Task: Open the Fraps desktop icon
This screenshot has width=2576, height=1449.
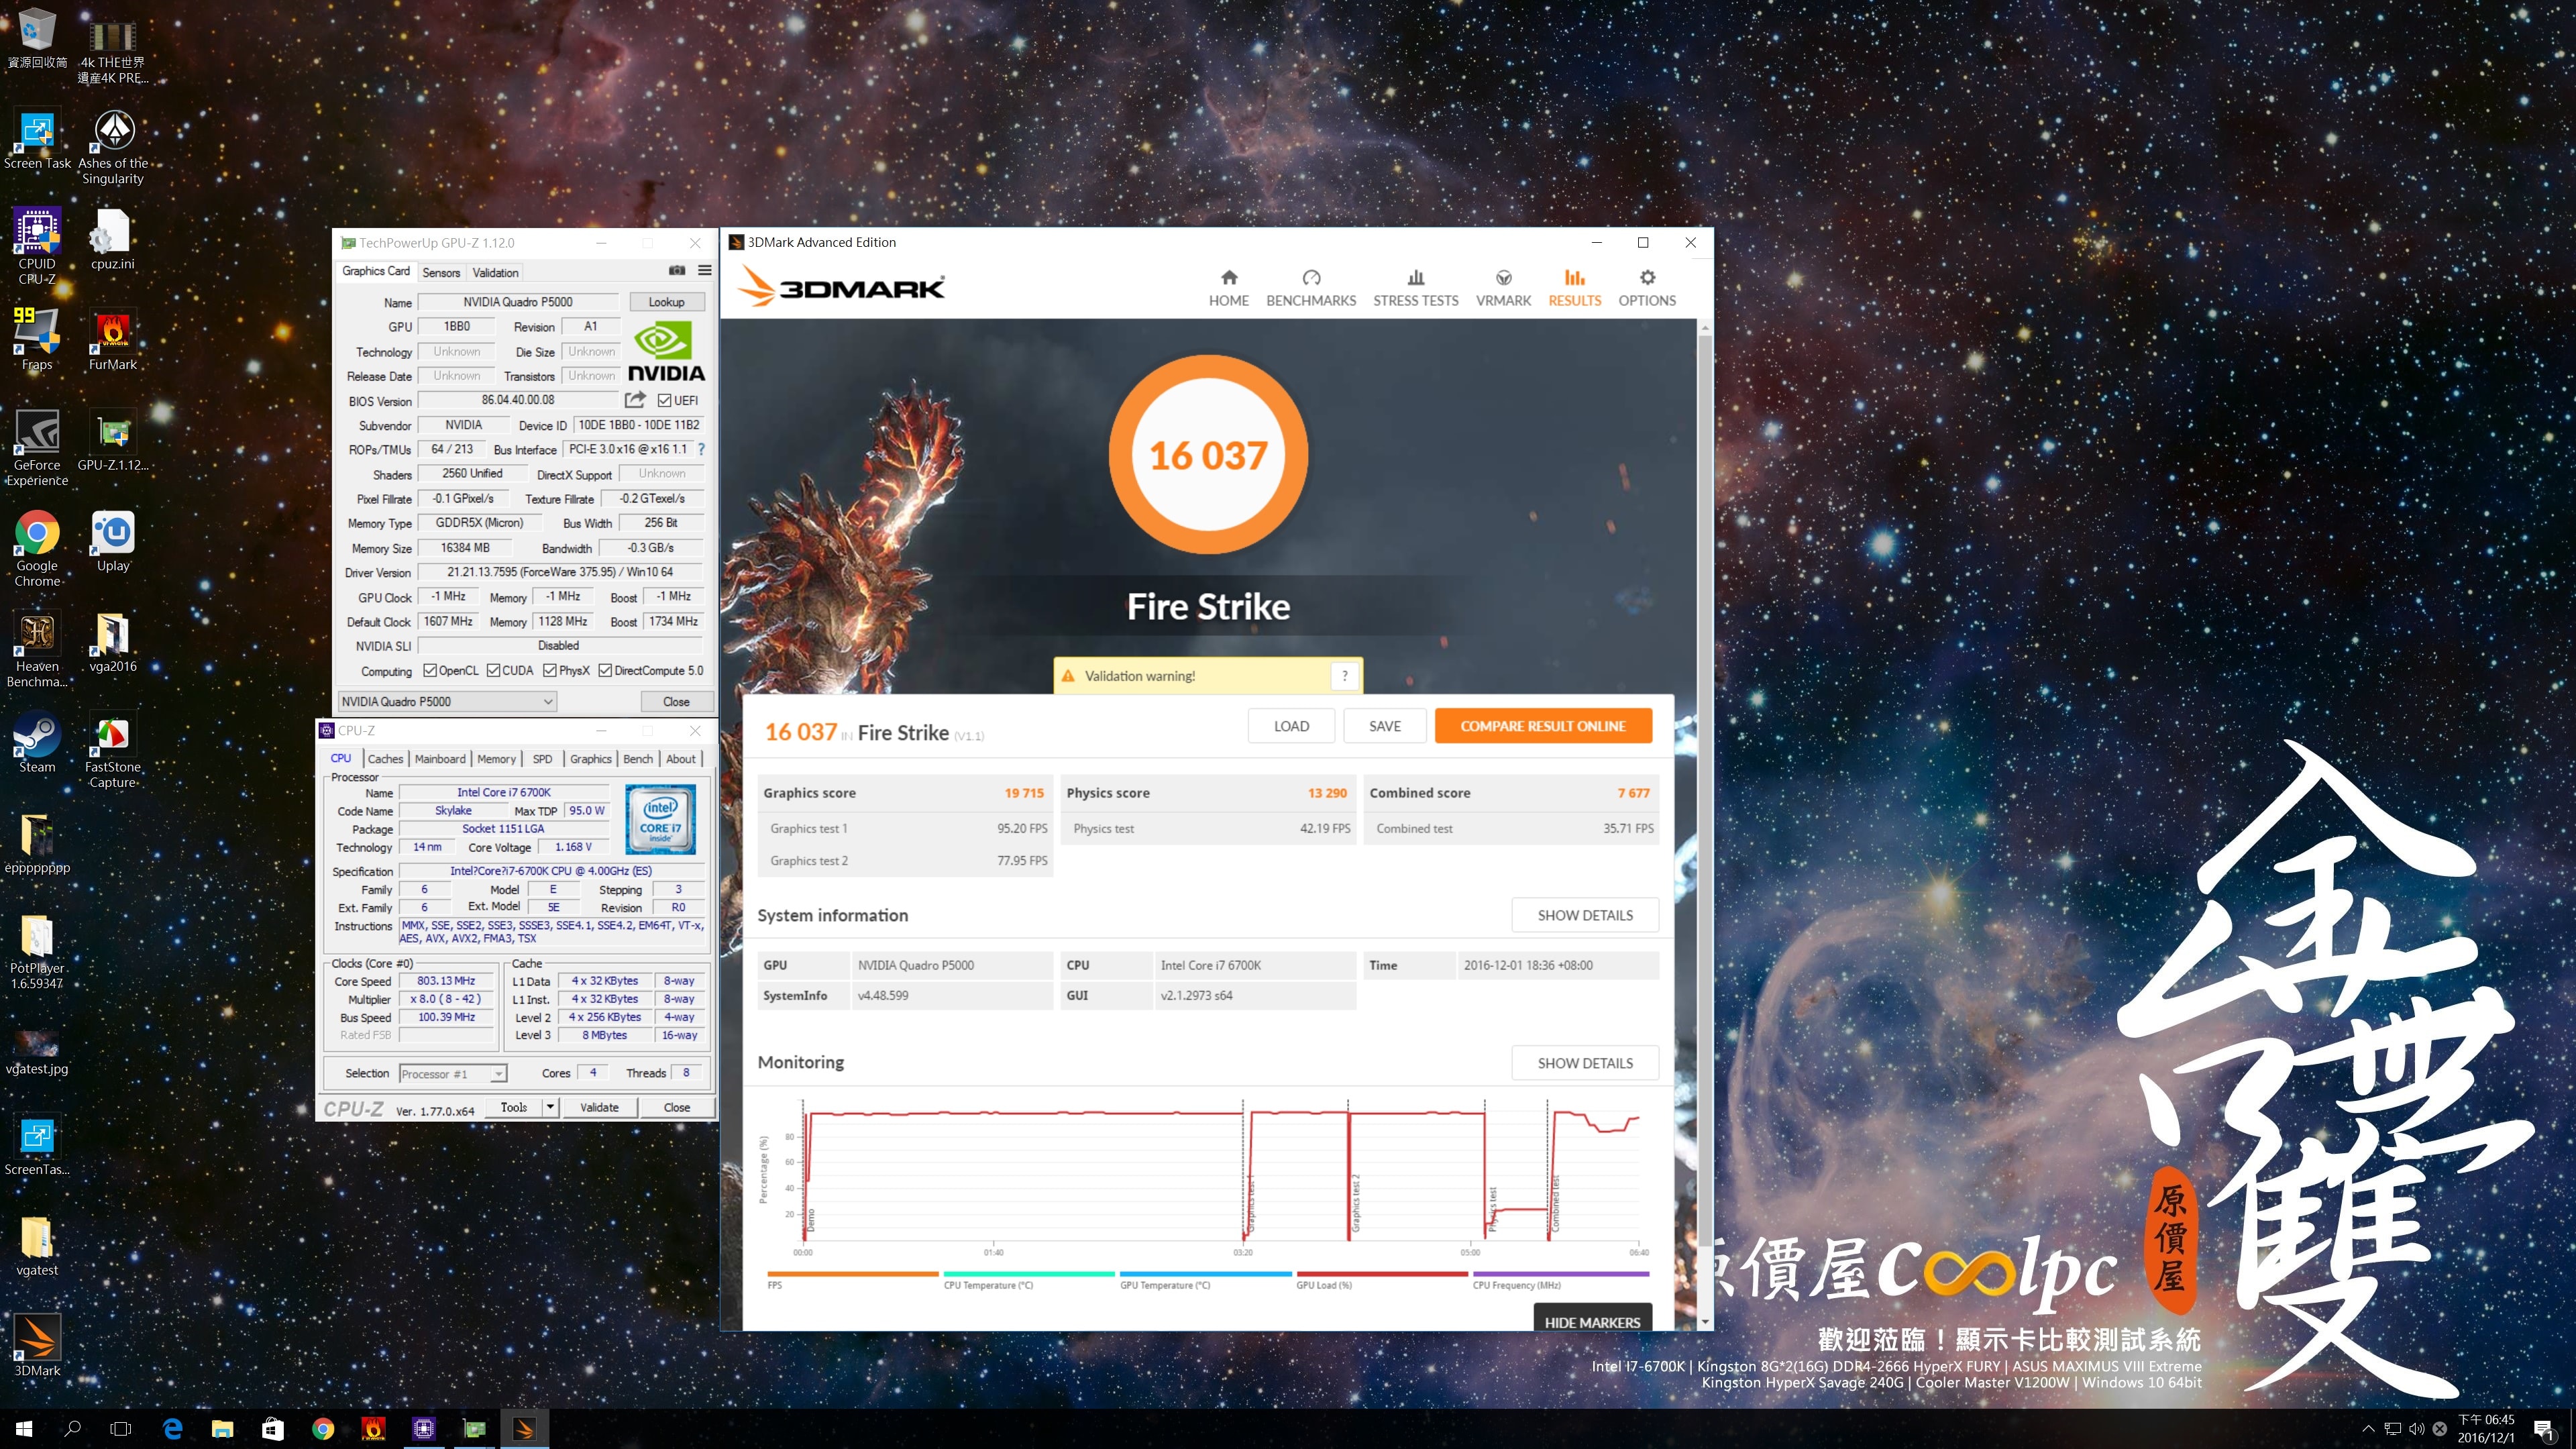Action: pos(37,339)
